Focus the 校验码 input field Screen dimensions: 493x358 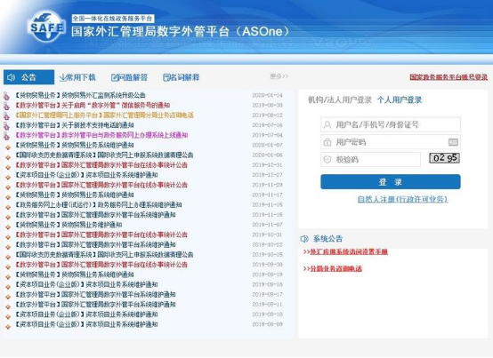click(x=370, y=159)
